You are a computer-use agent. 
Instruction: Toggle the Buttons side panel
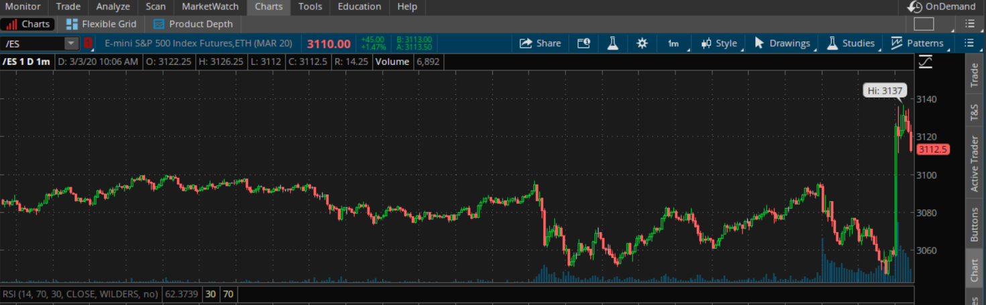(x=975, y=224)
